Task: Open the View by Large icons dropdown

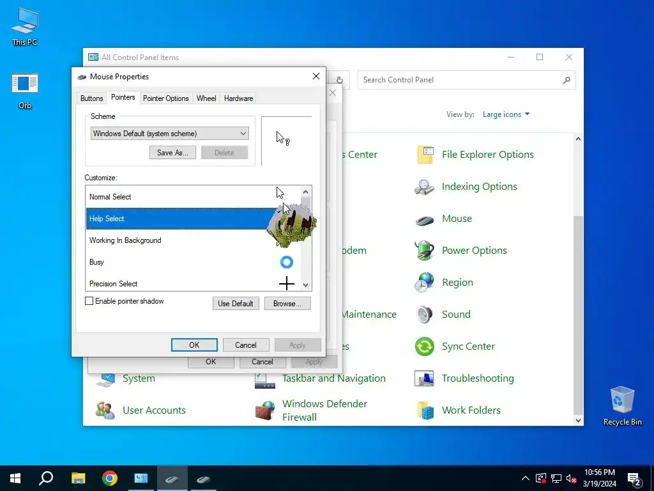Action: (x=506, y=114)
